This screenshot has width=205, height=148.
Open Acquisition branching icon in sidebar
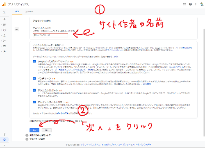tap(5, 41)
